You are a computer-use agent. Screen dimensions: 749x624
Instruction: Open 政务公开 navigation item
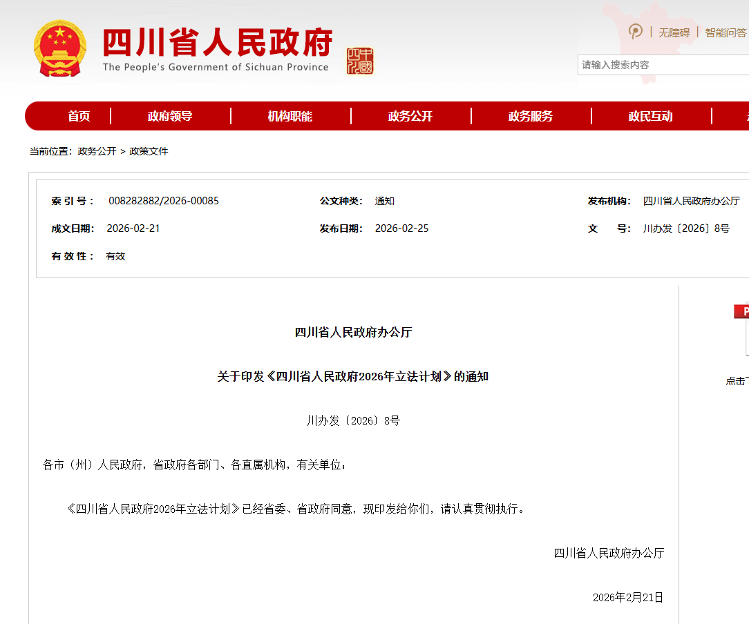(410, 116)
